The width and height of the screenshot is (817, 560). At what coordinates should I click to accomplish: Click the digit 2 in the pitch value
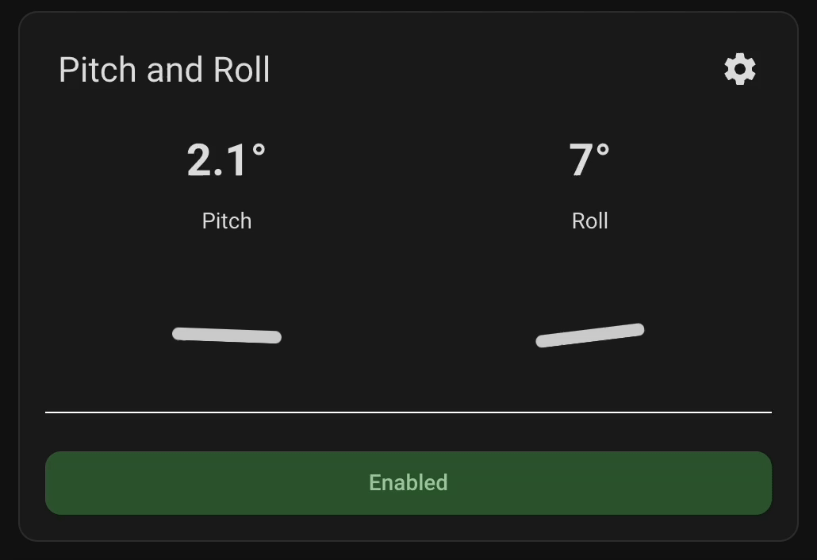pos(201,160)
